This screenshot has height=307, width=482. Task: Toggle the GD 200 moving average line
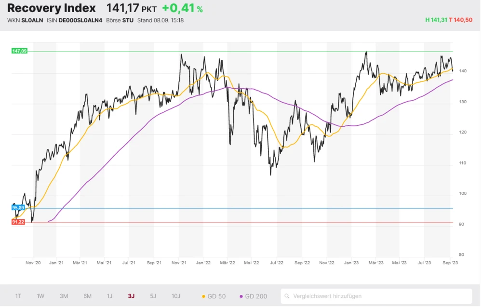254,296
